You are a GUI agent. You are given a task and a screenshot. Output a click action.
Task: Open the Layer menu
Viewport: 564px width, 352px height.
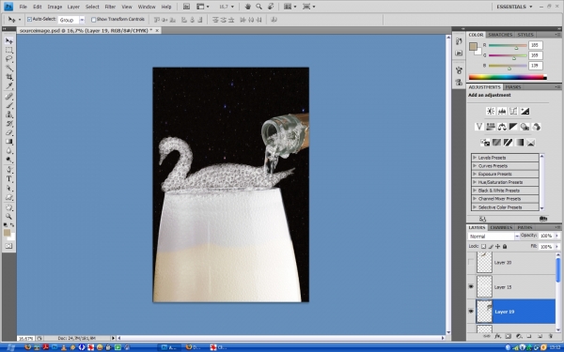tap(73, 7)
